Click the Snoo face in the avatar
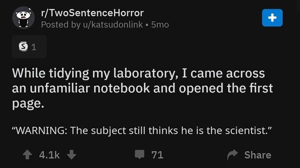The image size is (300, 168). (23, 15)
